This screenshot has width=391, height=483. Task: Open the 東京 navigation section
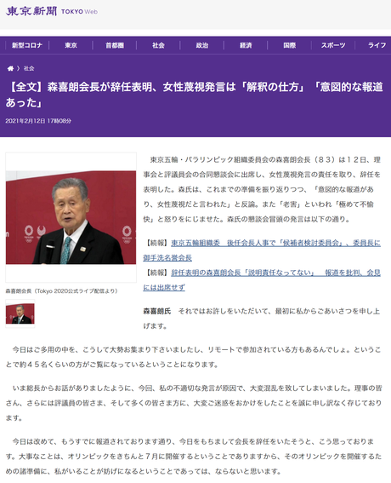click(71, 45)
